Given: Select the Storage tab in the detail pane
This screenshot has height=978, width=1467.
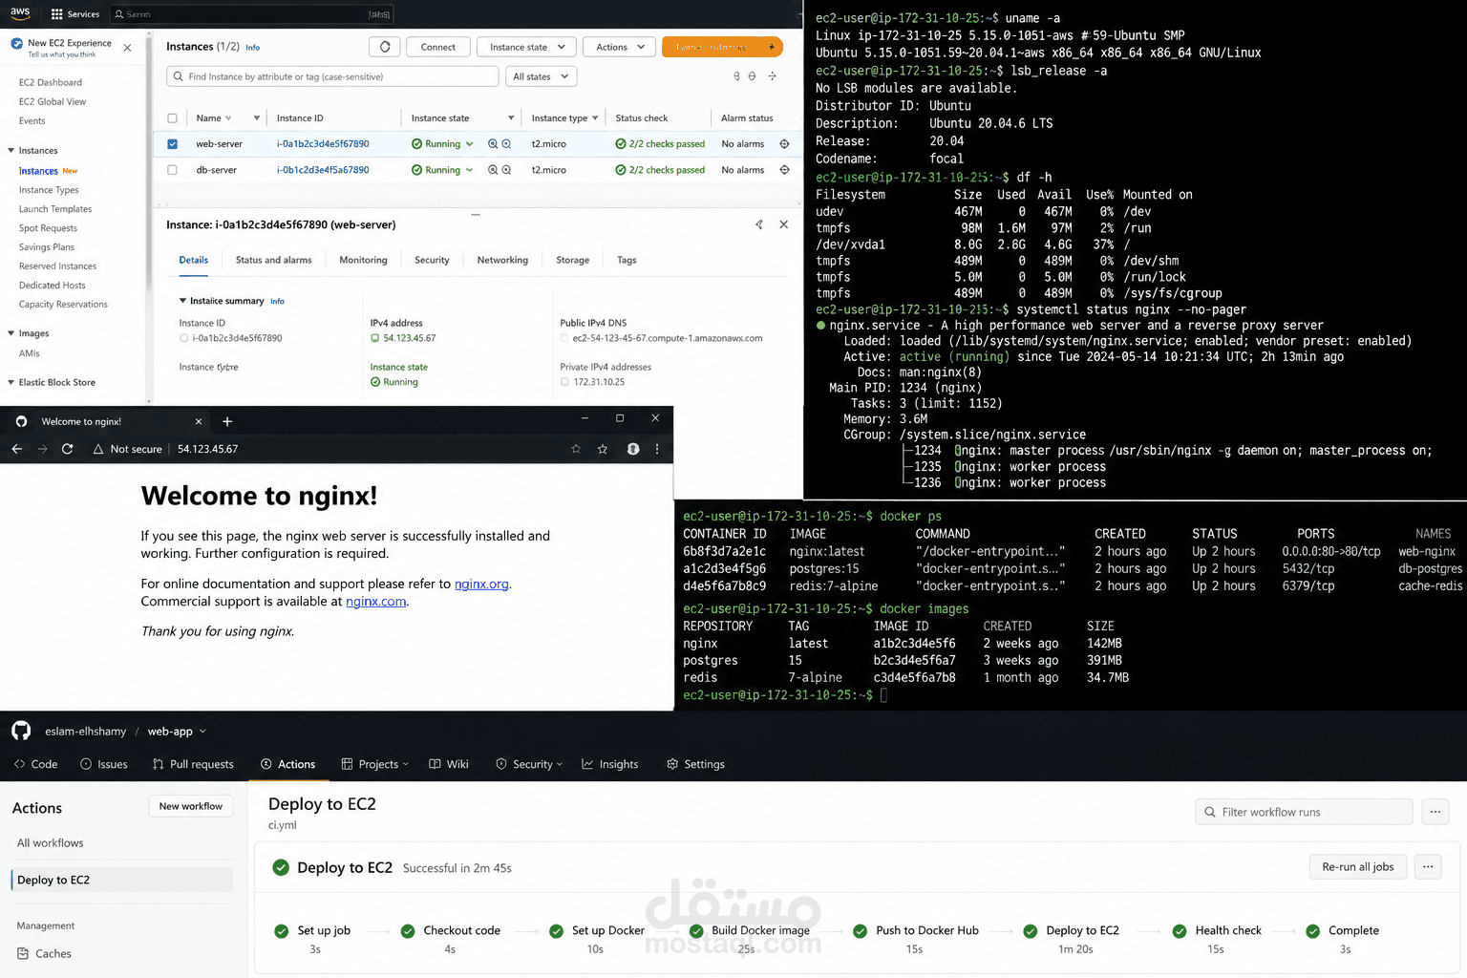Looking at the screenshot, I should point(572,260).
